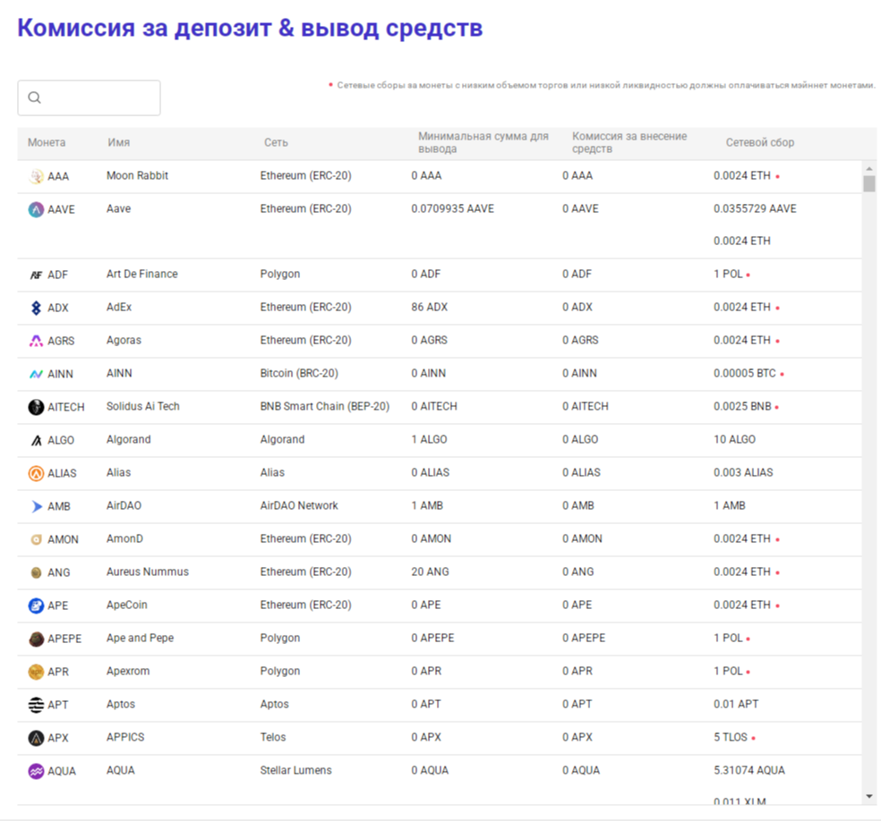
Task: Click the scrollbar down arrow
Action: [x=868, y=796]
